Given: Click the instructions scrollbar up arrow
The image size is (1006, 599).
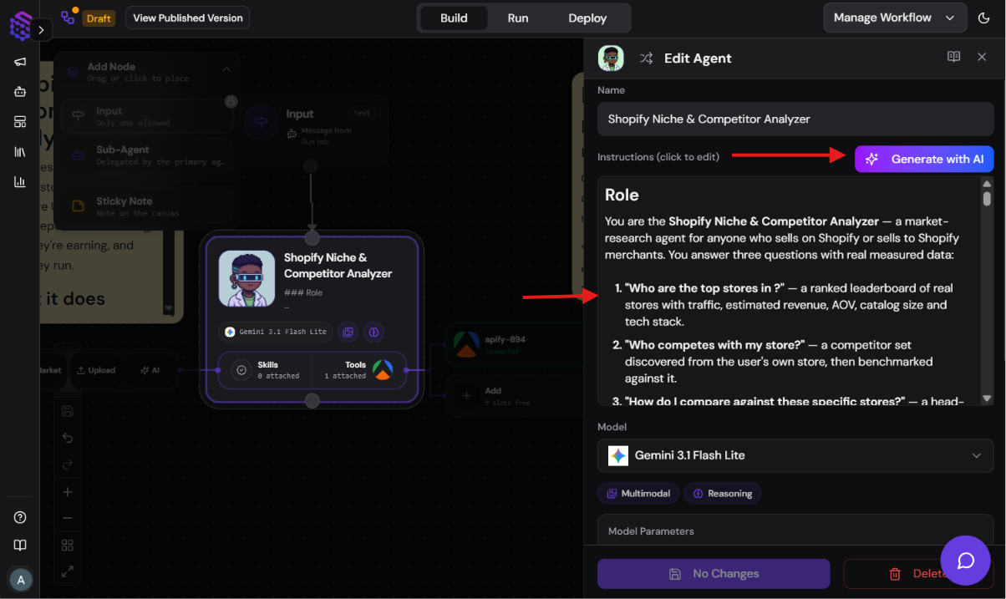Looking at the screenshot, I should (987, 184).
